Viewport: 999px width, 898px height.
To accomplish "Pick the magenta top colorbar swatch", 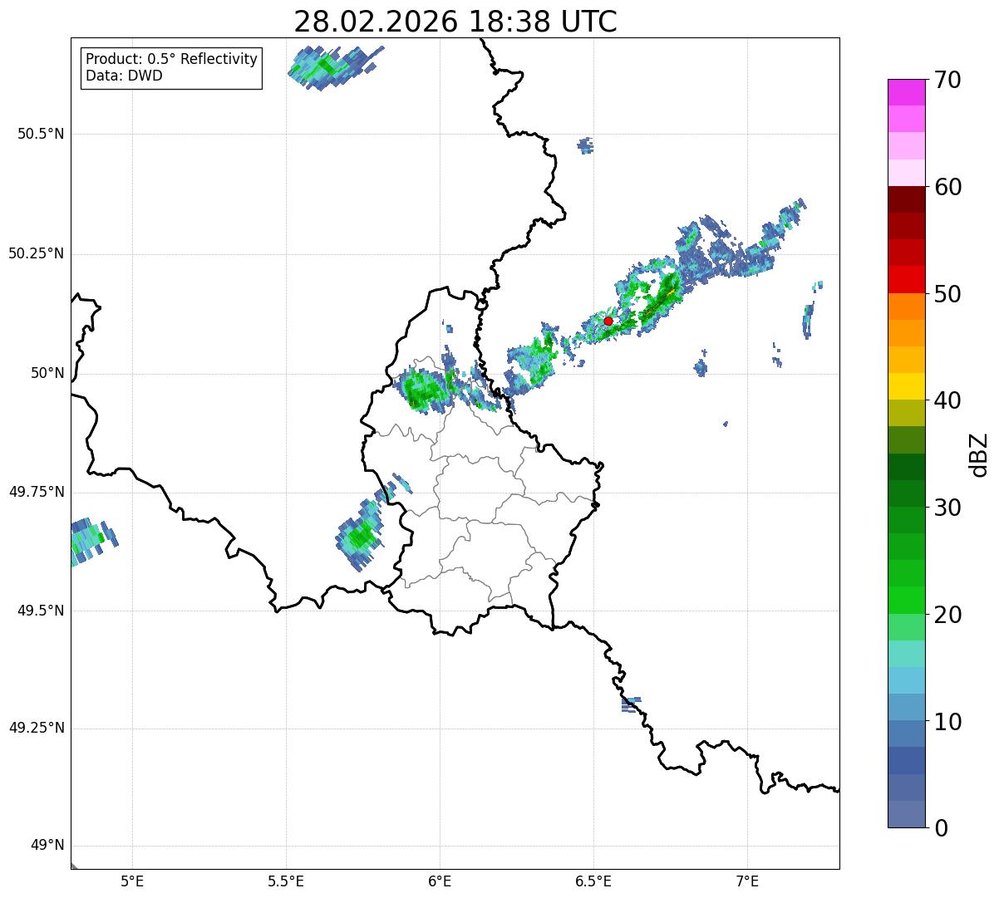I will coord(906,92).
